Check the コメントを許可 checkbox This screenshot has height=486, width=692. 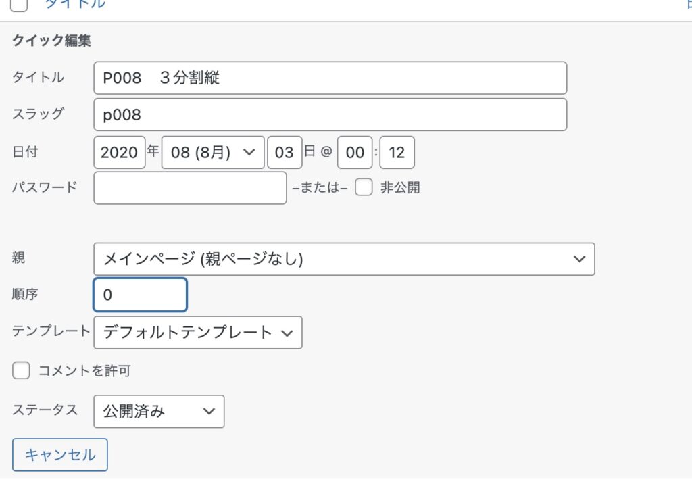click(x=22, y=370)
